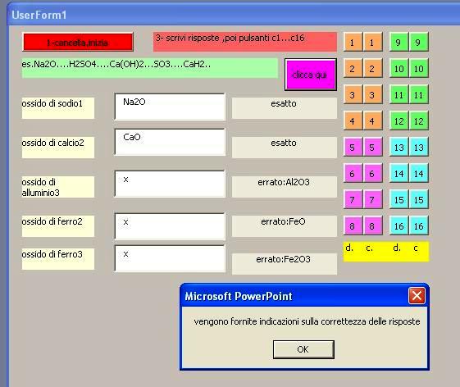Focus the answer field for ossido di ferro3

[170, 258]
